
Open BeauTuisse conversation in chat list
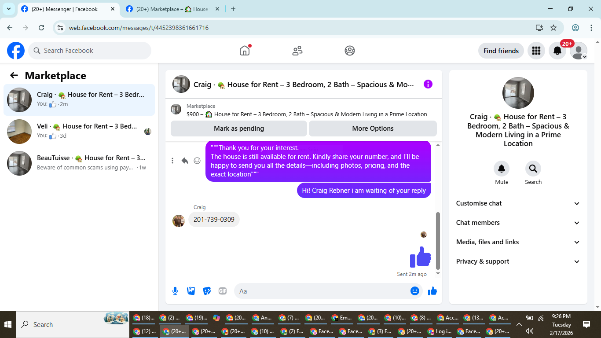coord(79,163)
